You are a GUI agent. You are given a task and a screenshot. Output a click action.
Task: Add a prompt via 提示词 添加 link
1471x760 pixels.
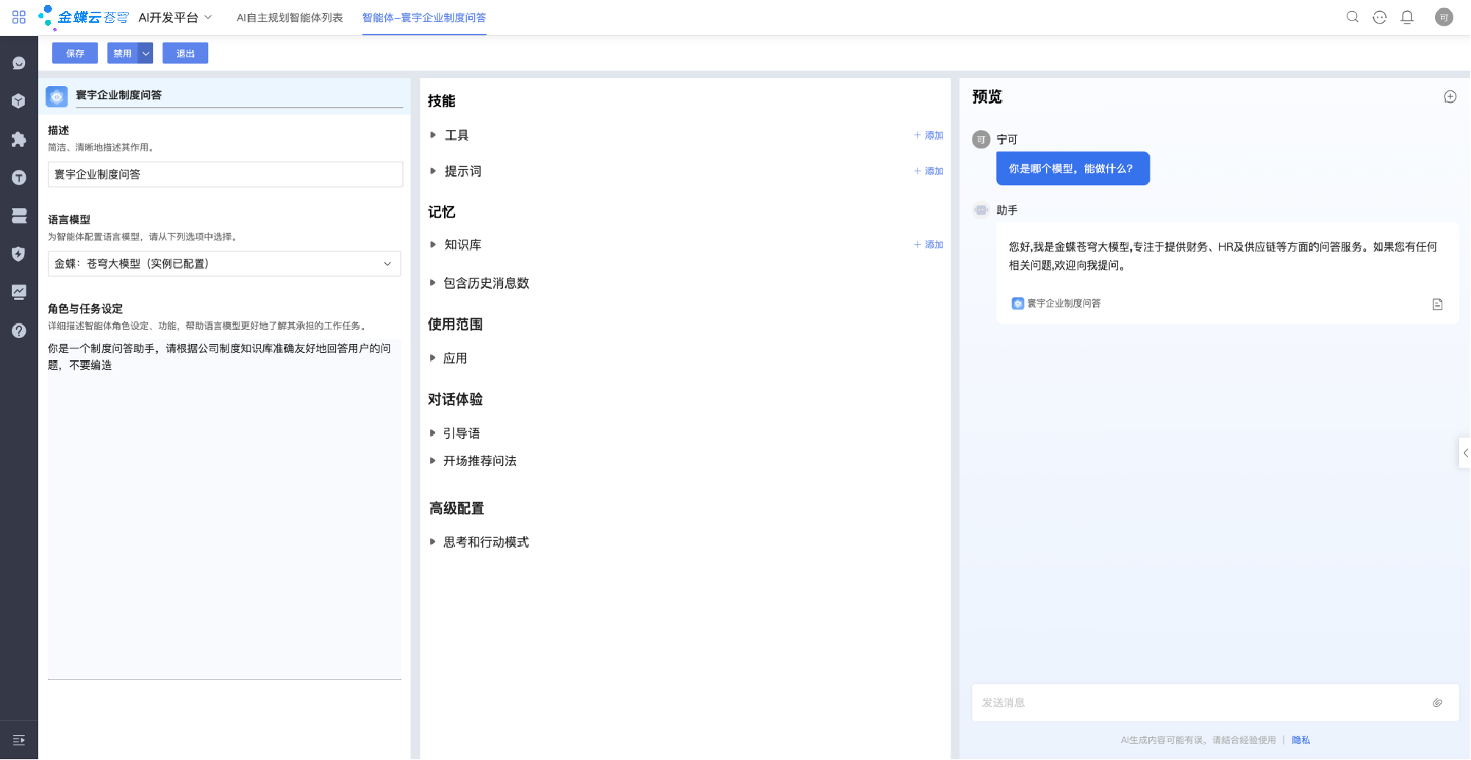(928, 171)
